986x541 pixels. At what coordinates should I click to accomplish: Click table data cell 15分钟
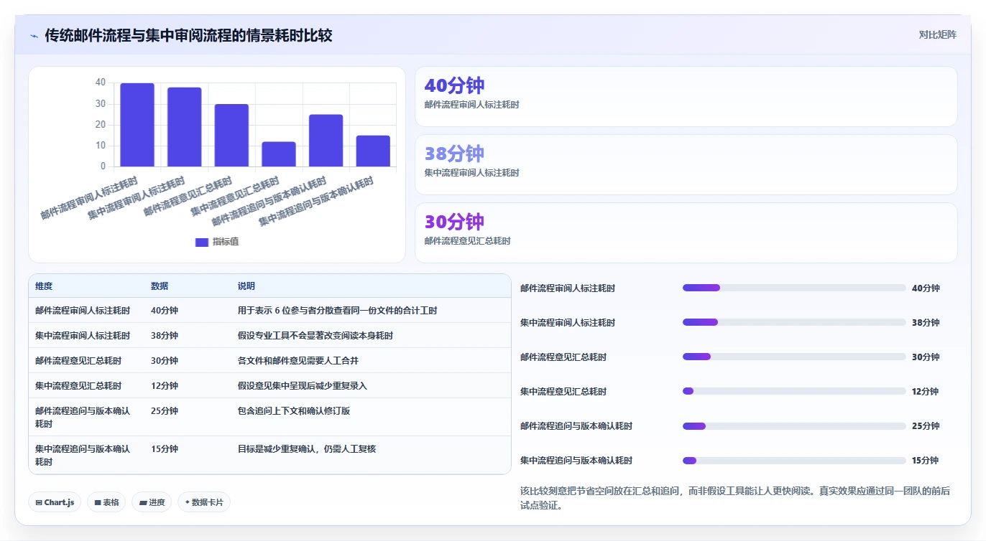(x=165, y=449)
